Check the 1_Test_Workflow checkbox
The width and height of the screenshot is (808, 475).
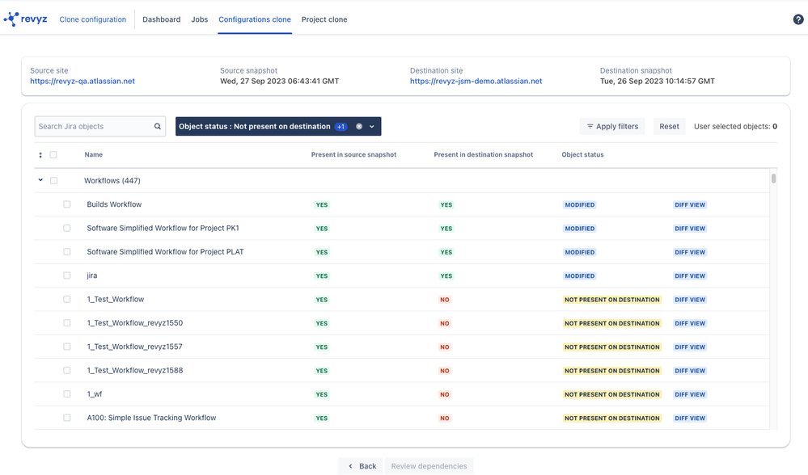tap(67, 299)
